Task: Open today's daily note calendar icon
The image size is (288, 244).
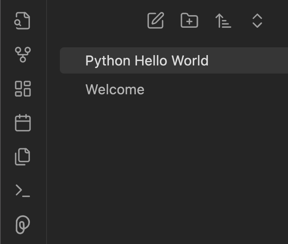Action: (x=23, y=123)
